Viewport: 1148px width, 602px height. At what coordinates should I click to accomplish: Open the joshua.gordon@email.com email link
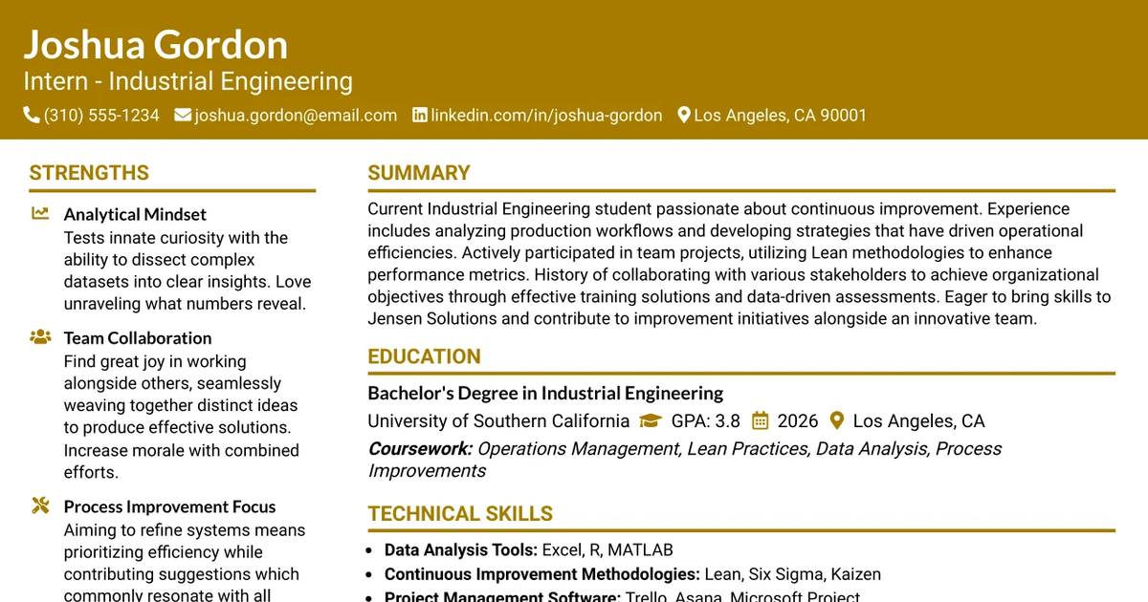coord(296,116)
